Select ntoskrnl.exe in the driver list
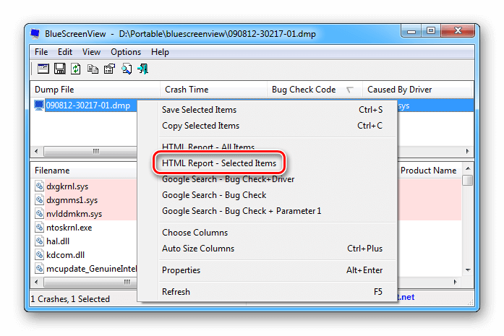The image size is (504, 336). pyautogui.click(x=69, y=228)
